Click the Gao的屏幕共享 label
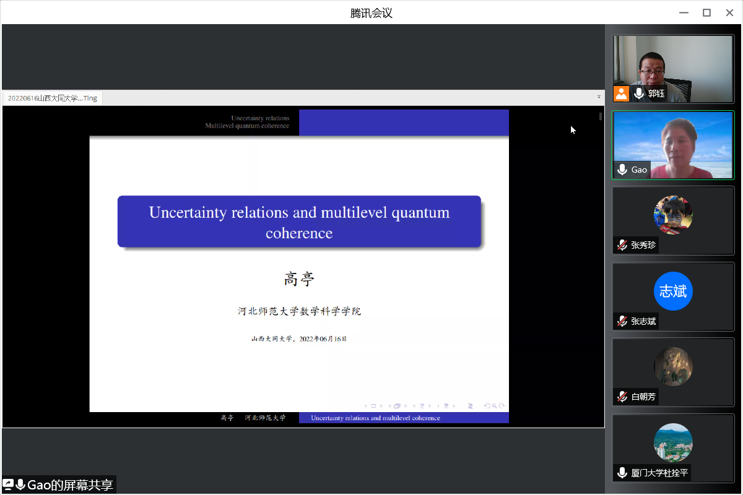The width and height of the screenshot is (743, 495). (70, 484)
